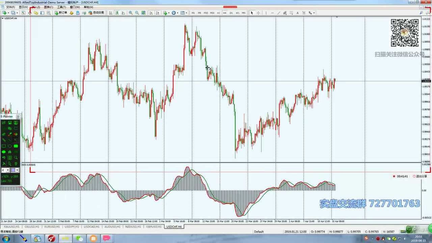Viewport: 432px width, 243px height.
Task: Open the E-Pointer line width dropdown
Action: click(x=8, y=170)
